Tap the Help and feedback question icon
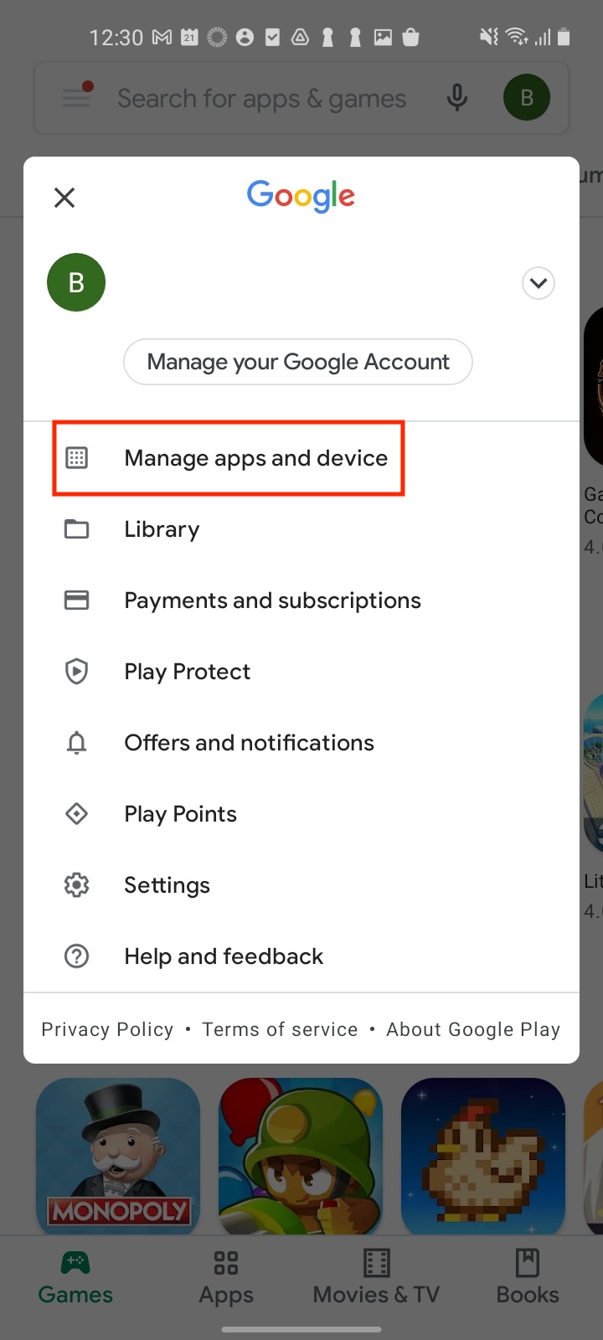 pos(76,956)
